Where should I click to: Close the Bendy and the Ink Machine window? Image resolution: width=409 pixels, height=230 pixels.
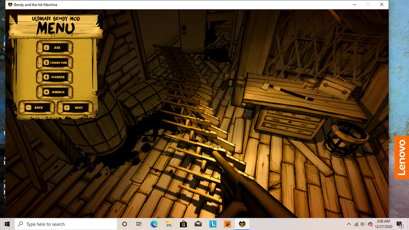tap(382, 5)
